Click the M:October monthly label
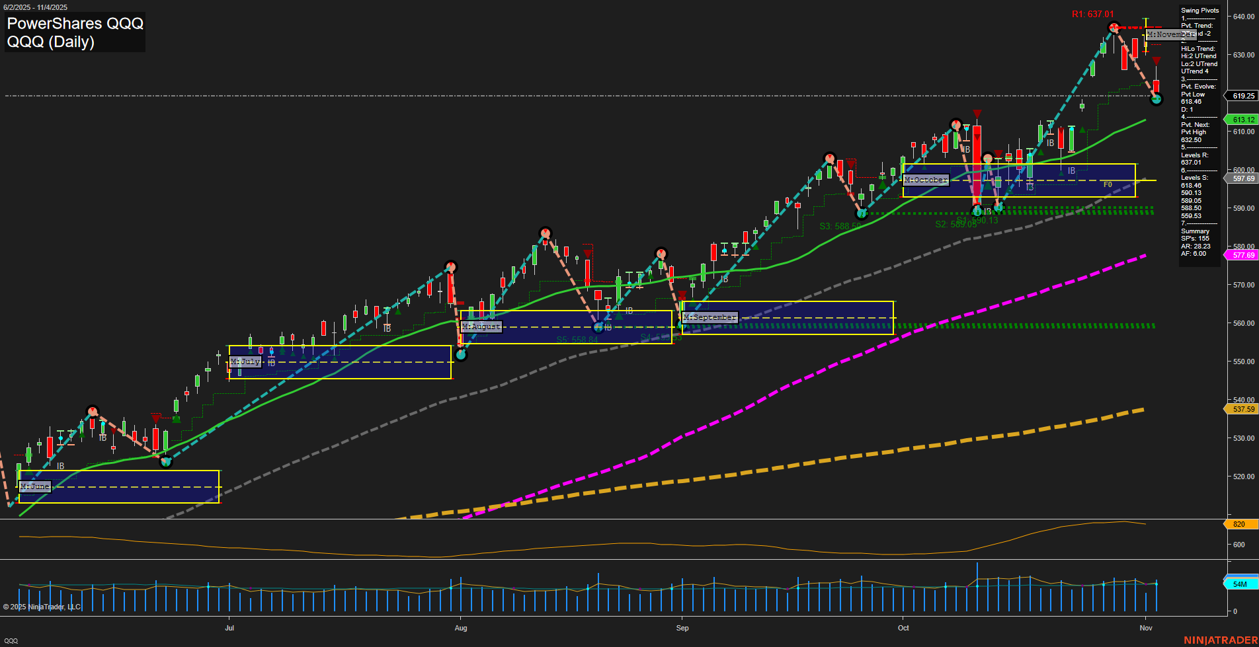Screen dimensions: 1259x647 926,180
